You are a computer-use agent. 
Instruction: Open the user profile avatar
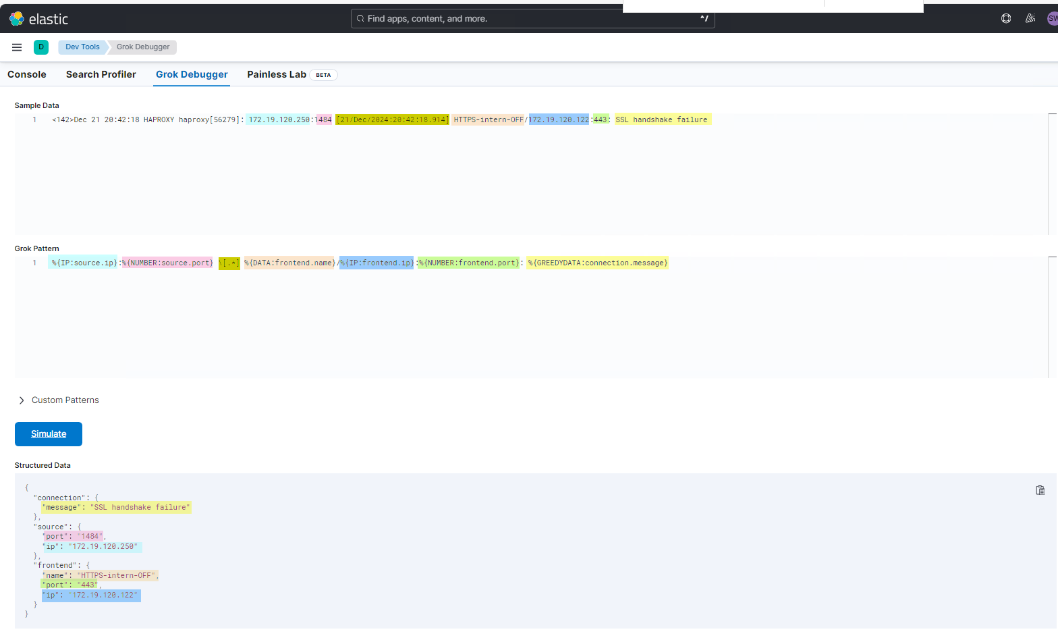coord(1053,19)
